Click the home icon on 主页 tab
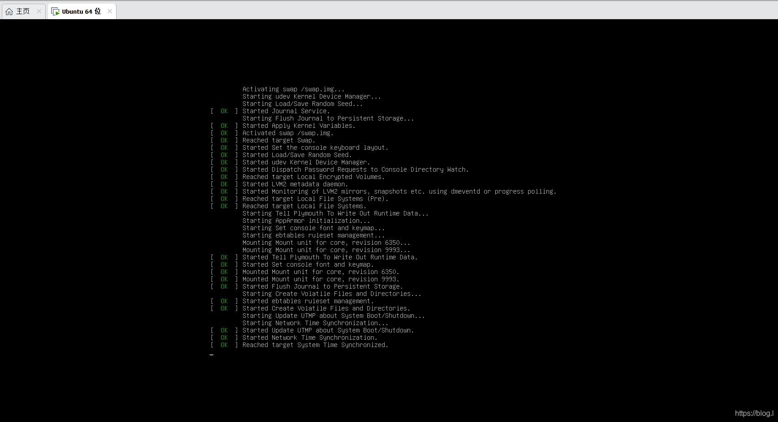This screenshot has width=778, height=422. click(x=9, y=11)
